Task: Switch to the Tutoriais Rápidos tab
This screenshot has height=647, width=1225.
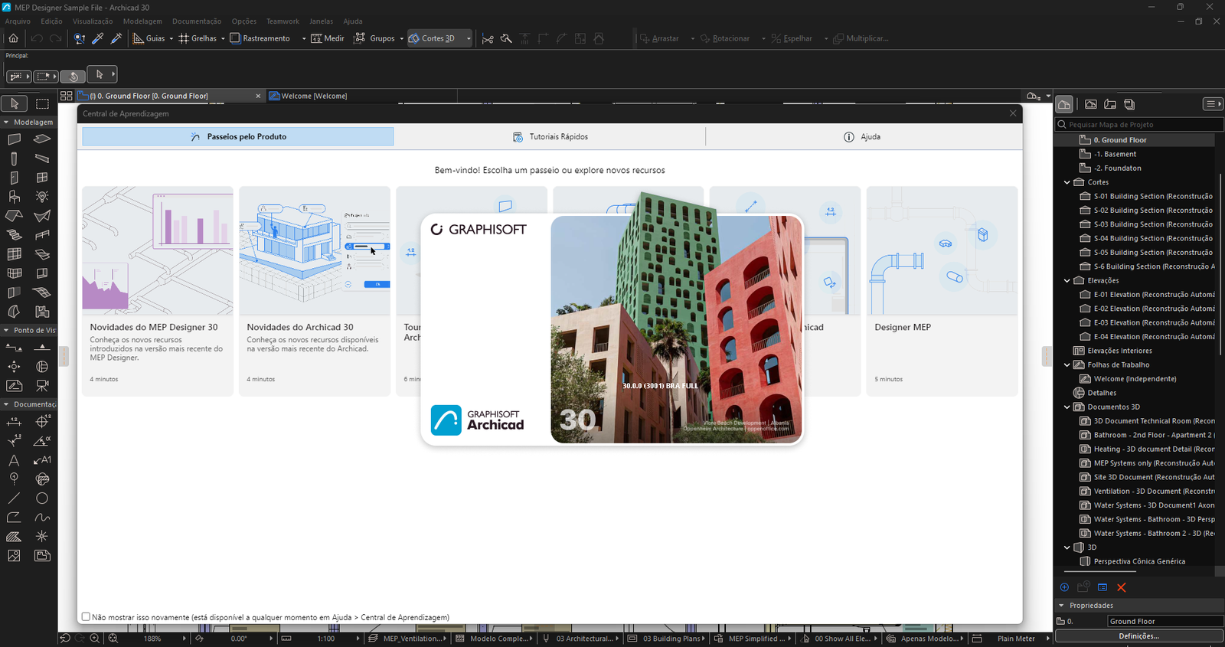Action: pos(550,137)
